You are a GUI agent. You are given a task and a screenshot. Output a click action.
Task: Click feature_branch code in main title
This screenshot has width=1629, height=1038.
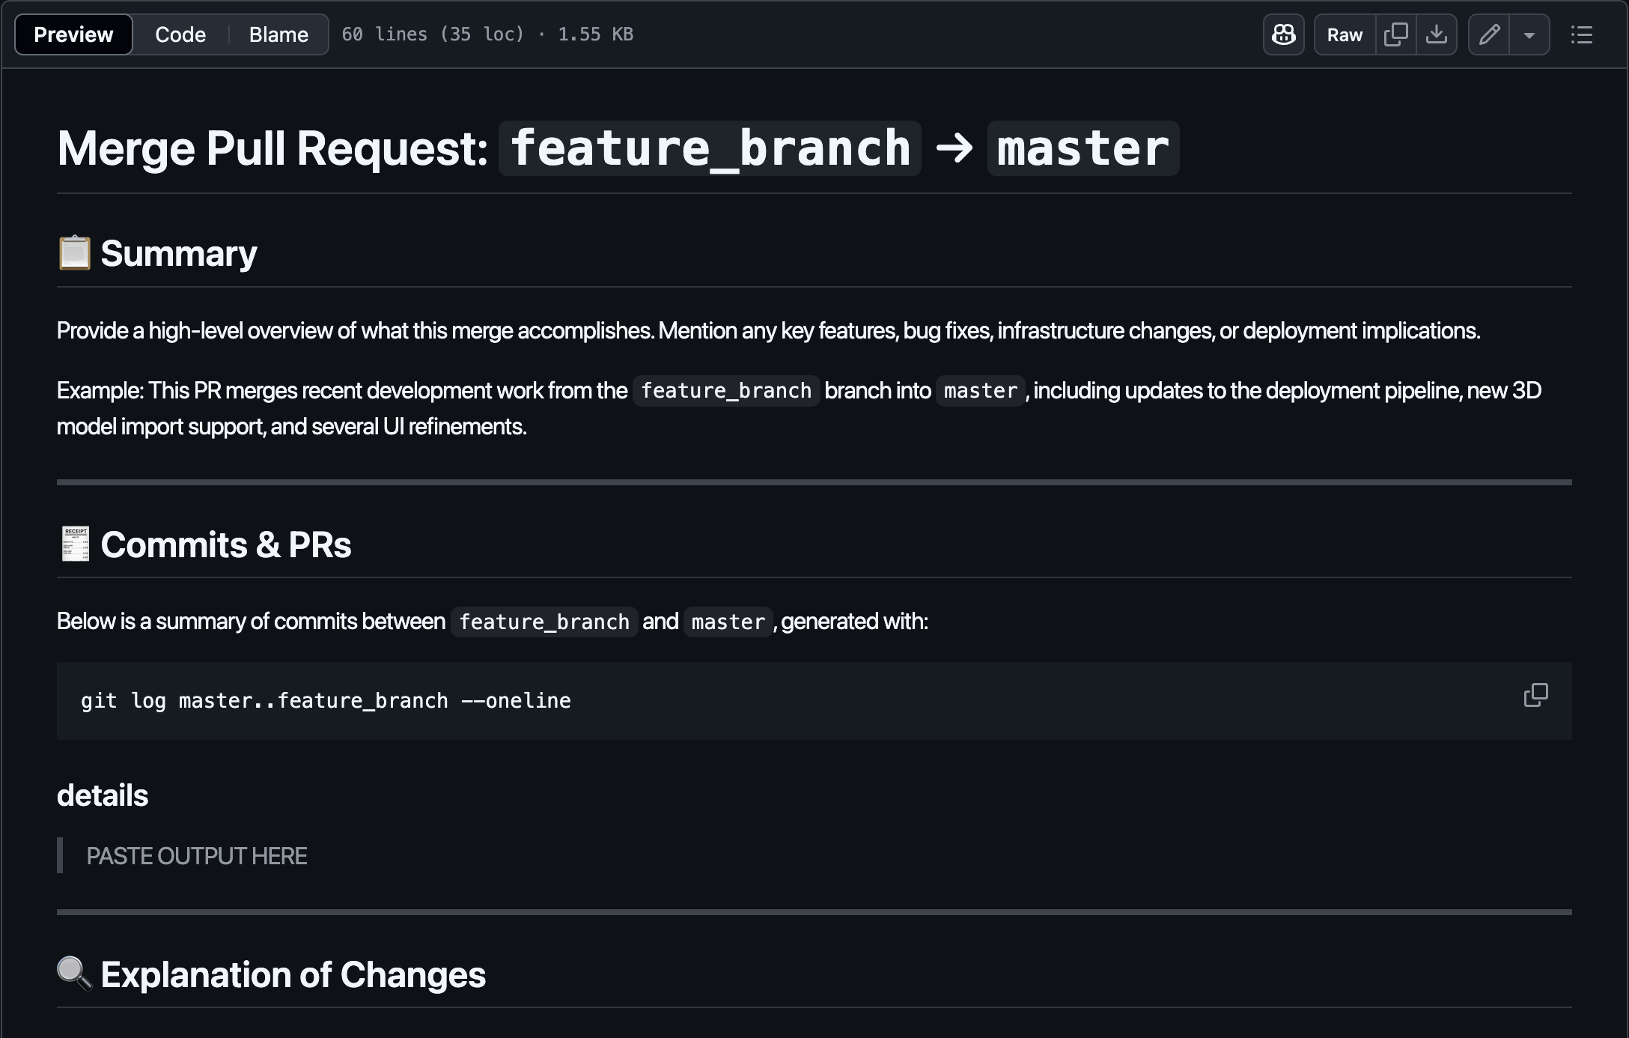710,148
